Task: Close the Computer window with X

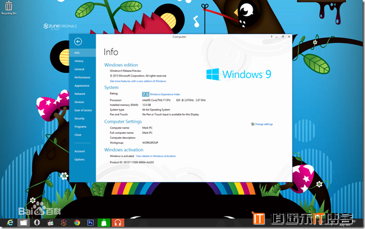Action: (289, 37)
